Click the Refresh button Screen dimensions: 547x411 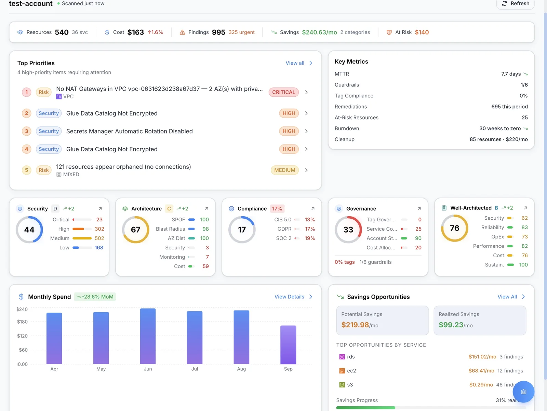pyautogui.click(x=515, y=4)
